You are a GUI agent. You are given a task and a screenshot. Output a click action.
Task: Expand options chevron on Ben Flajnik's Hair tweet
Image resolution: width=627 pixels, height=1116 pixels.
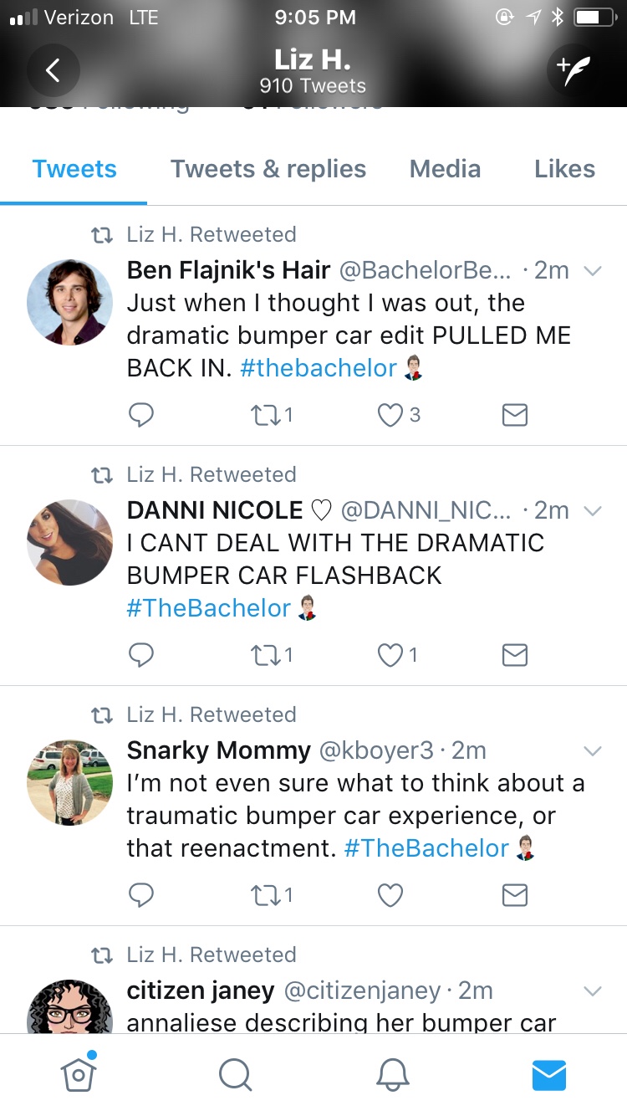[x=592, y=271]
